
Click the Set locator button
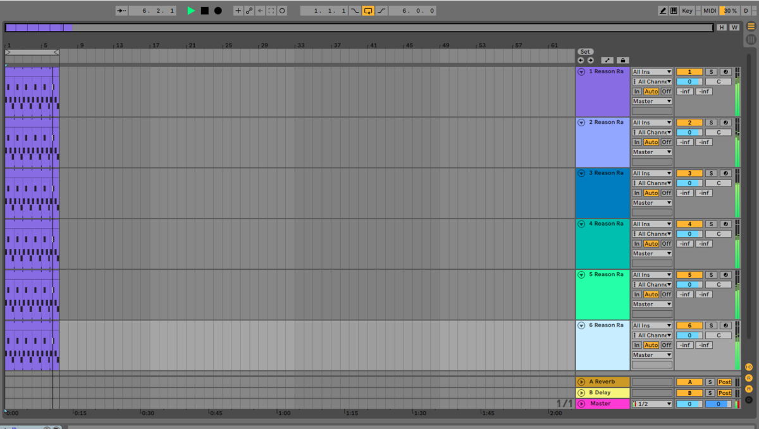pos(585,52)
